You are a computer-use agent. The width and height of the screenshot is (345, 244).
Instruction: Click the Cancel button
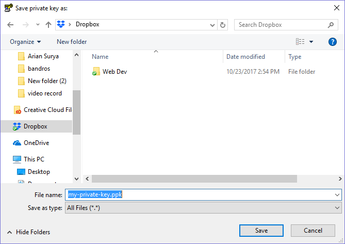pos(313,231)
